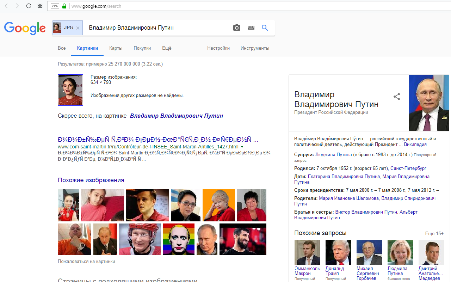Screen dimensions: 451x282
Task: Go to Google homepage via logo
Action: coord(25,28)
